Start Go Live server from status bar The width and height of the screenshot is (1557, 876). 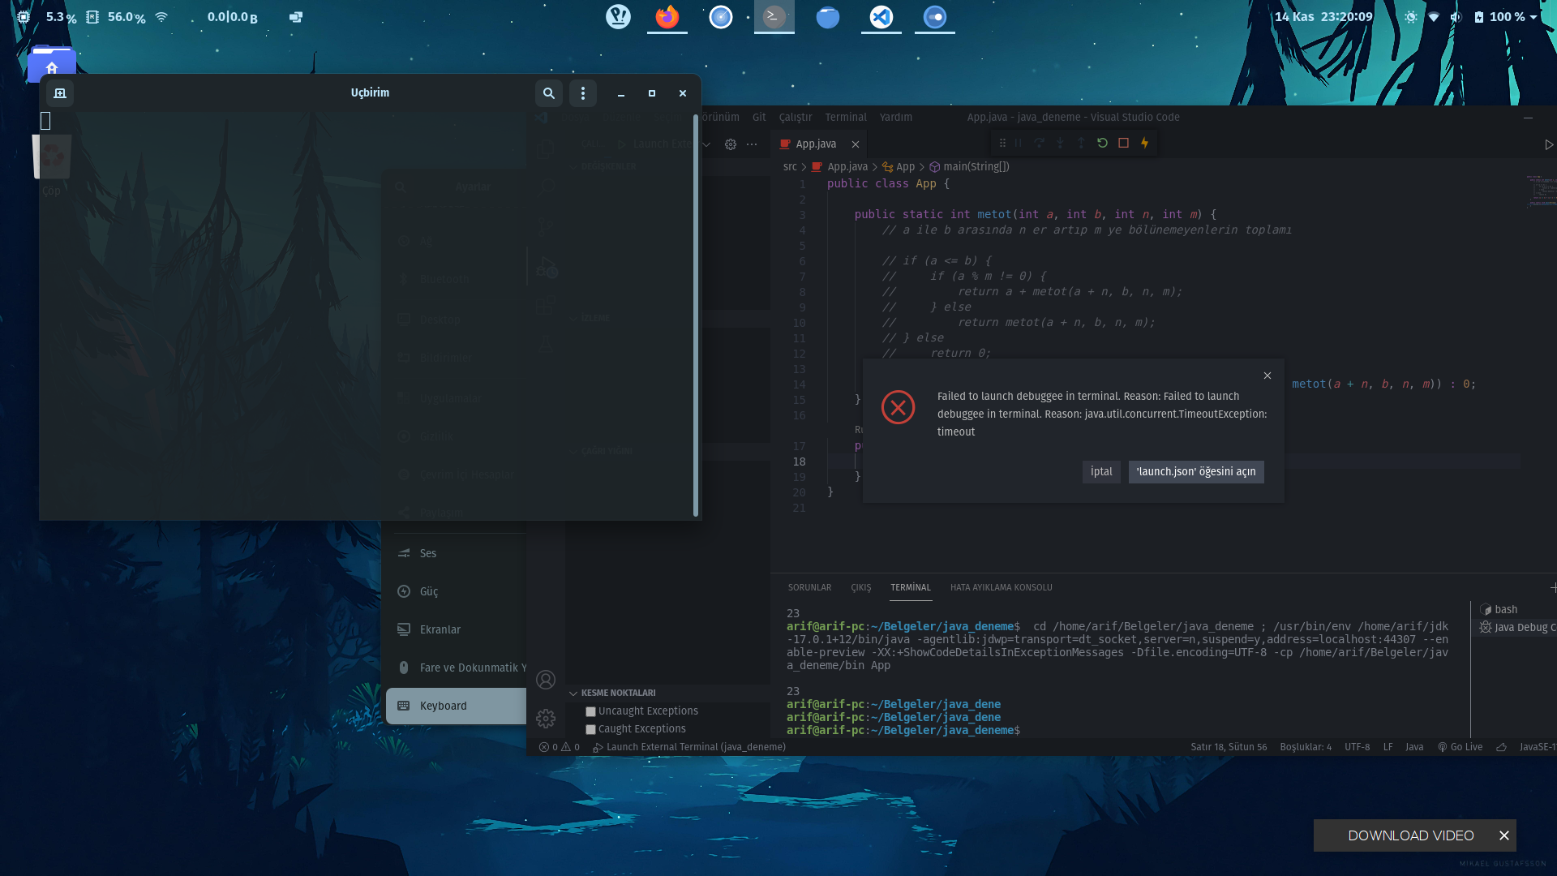tap(1460, 747)
